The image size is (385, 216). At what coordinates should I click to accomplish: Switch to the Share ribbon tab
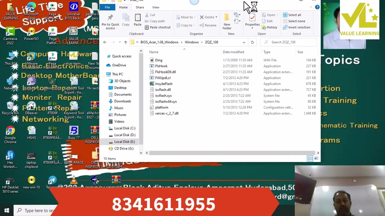pyautogui.click(x=140, y=7)
